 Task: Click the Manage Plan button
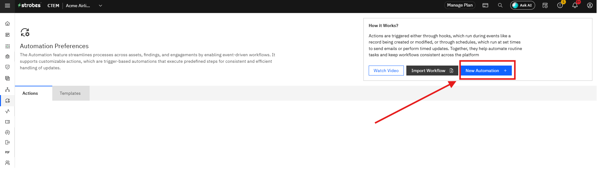coord(460,5)
